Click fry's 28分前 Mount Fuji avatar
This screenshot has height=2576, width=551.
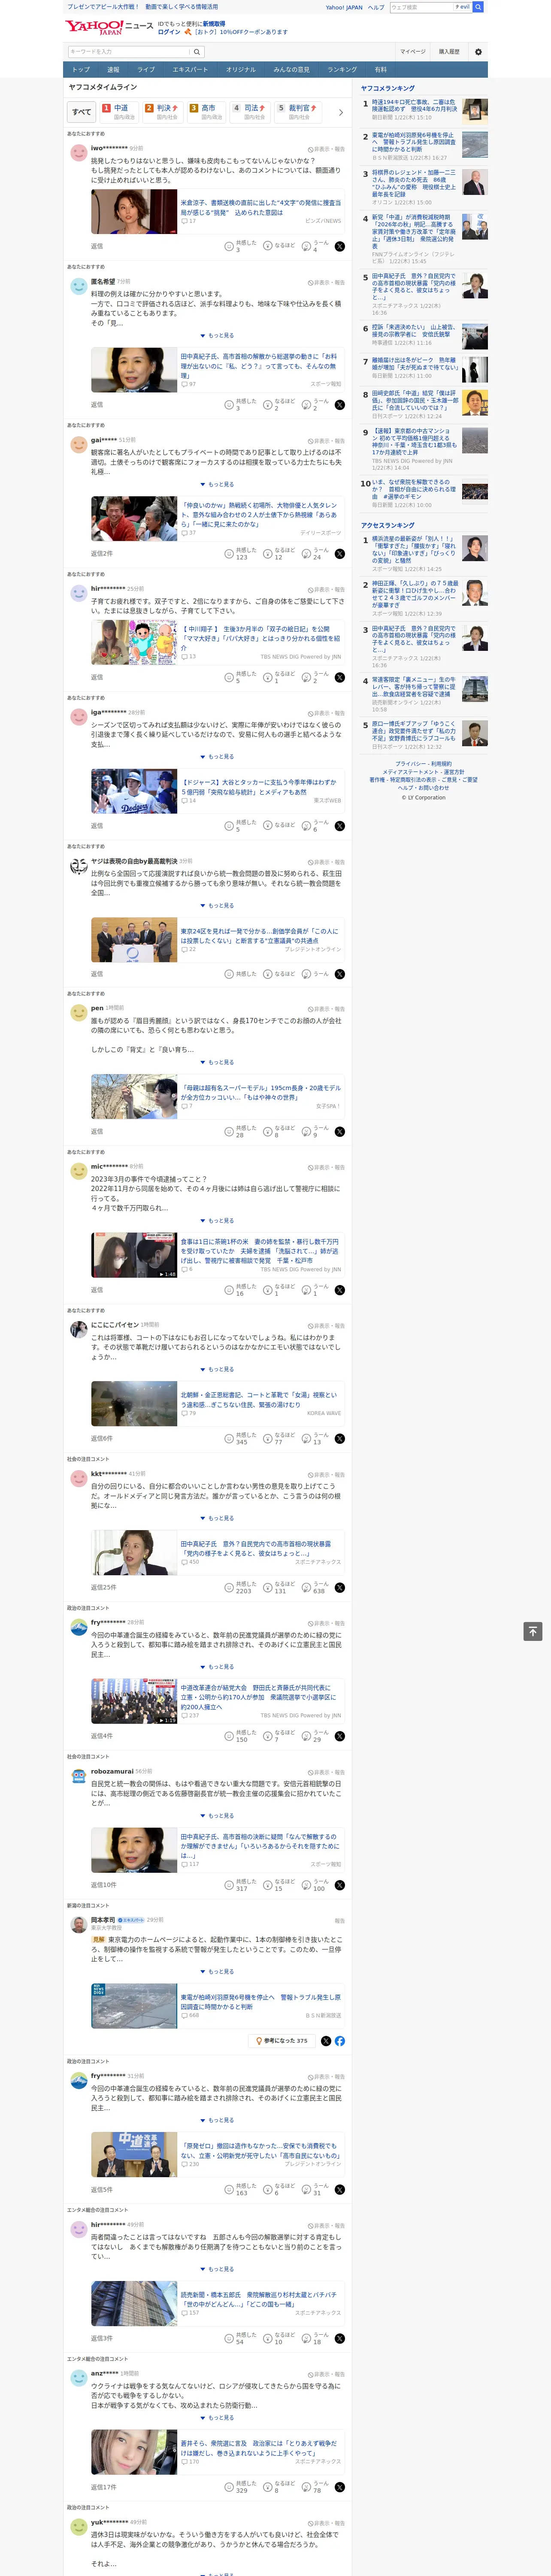78,1627
